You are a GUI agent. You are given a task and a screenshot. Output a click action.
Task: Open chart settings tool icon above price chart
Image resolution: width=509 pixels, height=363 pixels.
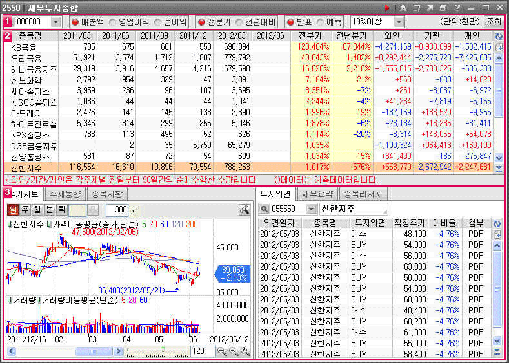point(245,210)
